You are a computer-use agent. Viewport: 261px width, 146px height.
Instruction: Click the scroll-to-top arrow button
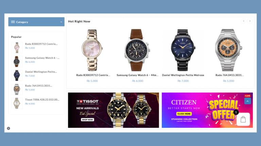tap(247, 101)
